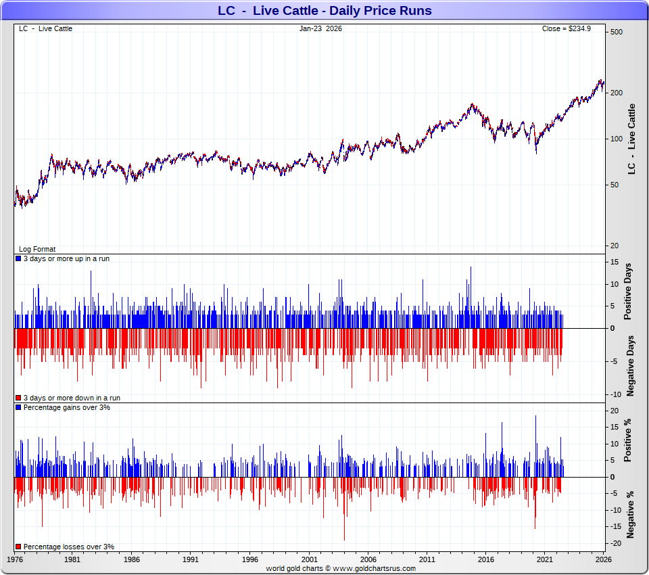
Task: Click the 500 price axis value
Action: (615, 32)
